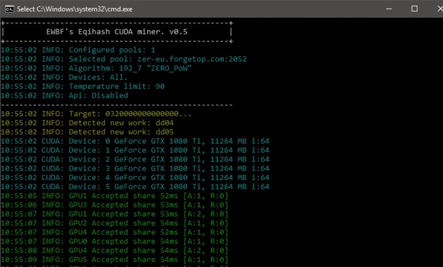The height and width of the screenshot is (267, 443).
Task: Click the 'GPU5 Accepted share 54ms' line
Action: click(x=114, y=259)
